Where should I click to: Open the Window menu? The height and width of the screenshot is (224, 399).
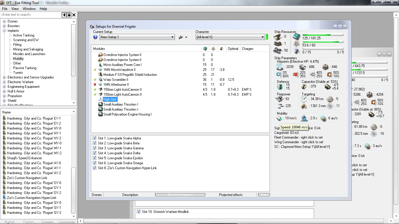29,9
